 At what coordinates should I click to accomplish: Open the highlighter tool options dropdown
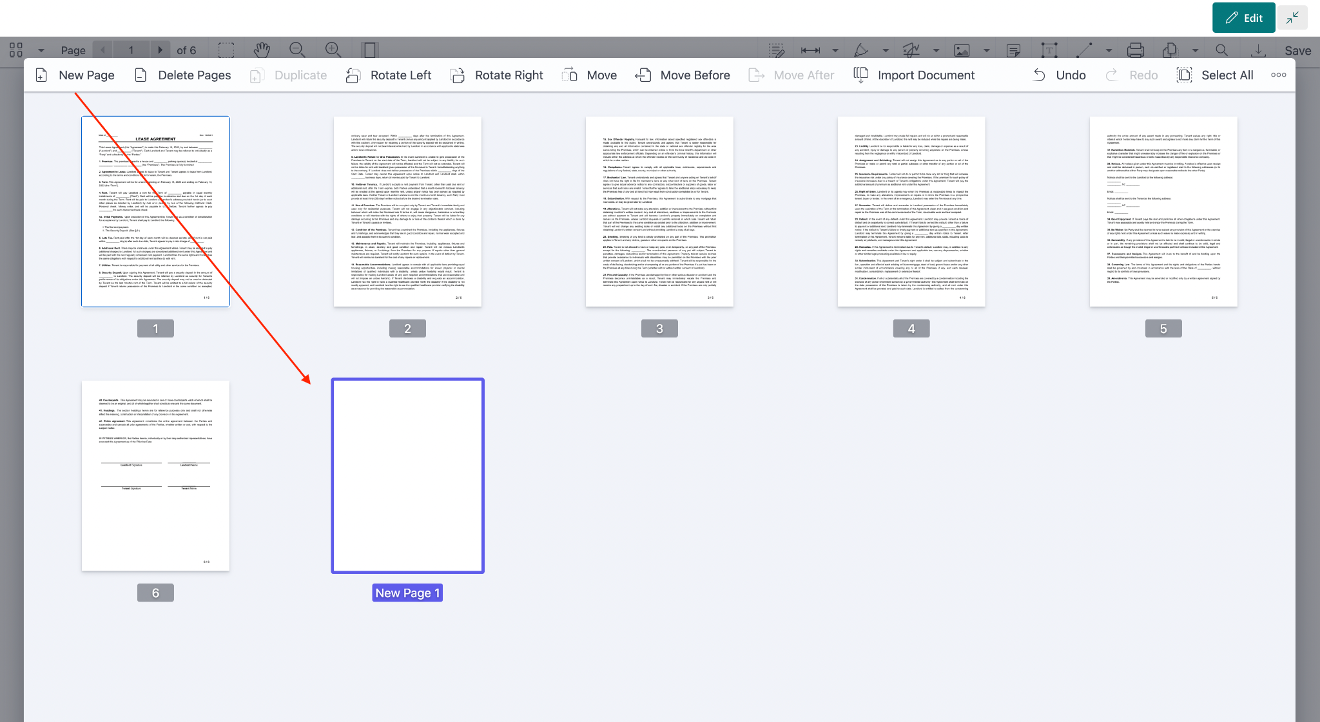click(x=886, y=50)
